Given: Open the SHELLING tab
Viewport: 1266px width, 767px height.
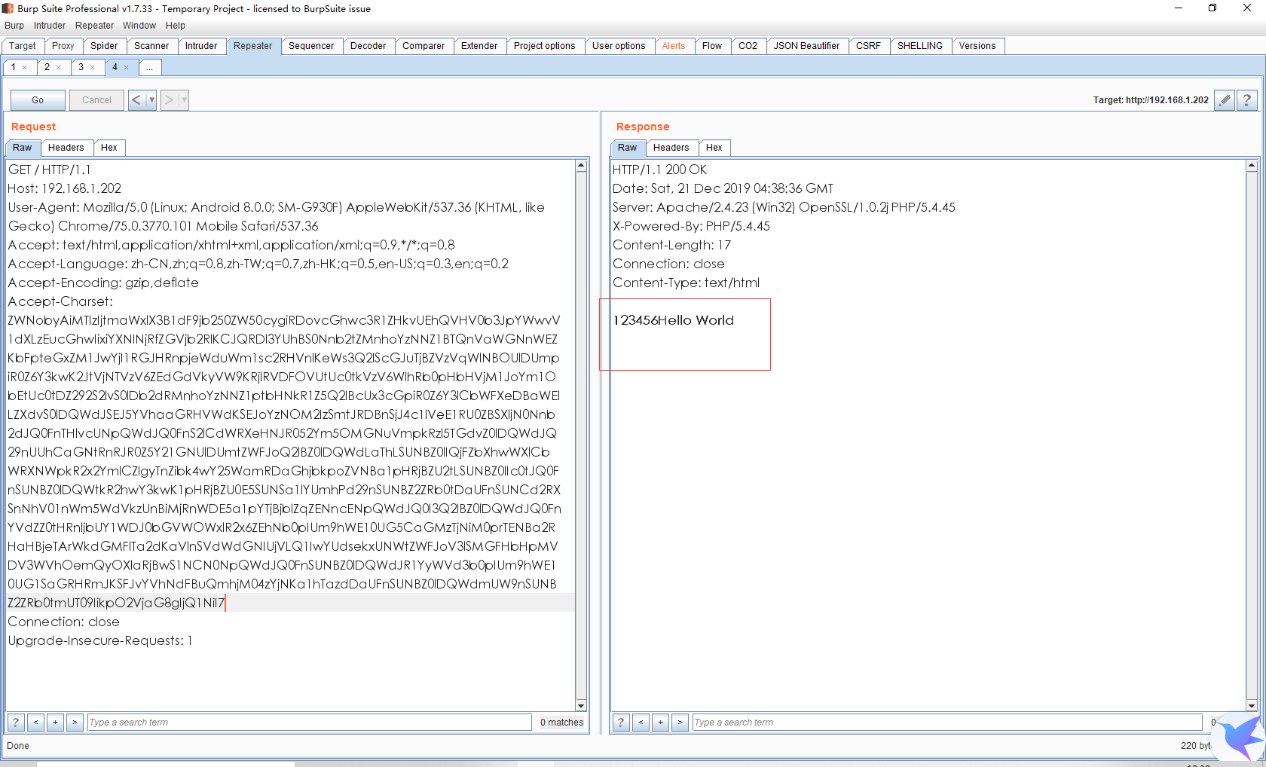Looking at the screenshot, I should (920, 46).
